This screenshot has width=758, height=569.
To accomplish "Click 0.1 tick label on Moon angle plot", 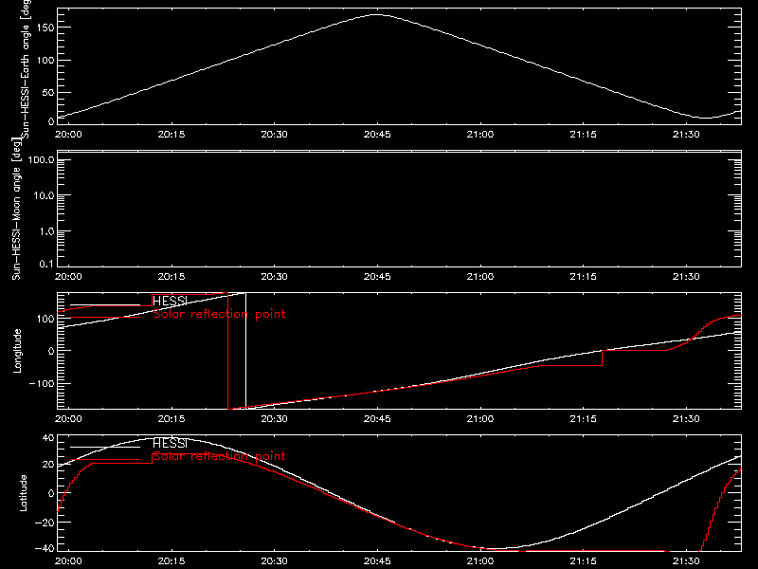I will pyautogui.click(x=46, y=264).
